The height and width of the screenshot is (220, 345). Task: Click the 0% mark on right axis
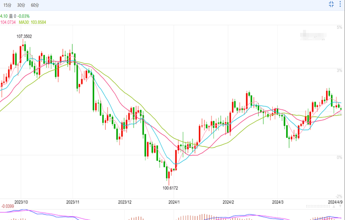tap(339, 157)
